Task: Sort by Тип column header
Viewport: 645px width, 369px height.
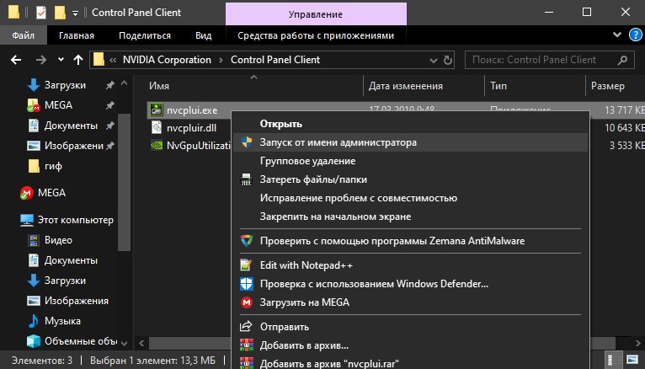Action: (x=498, y=86)
